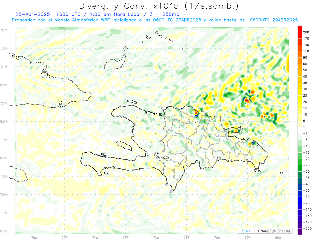The height and width of the screenshot is (241, 312).
Task: Click the negative -50 colorbar value
Action: tap(307, 191)
